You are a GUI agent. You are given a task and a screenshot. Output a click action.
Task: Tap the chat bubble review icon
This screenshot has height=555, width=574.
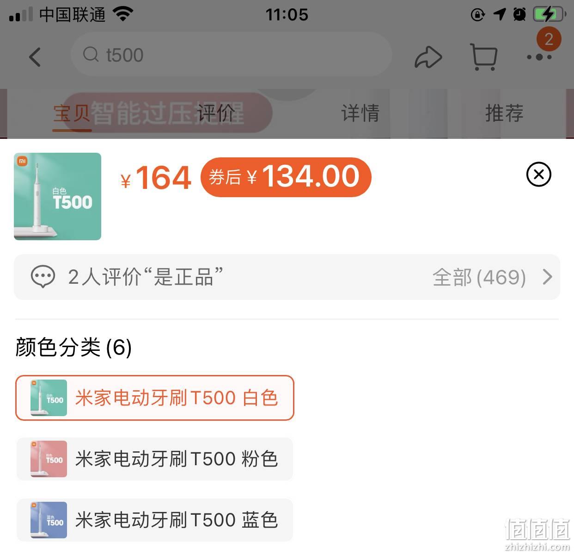point(43,277)
